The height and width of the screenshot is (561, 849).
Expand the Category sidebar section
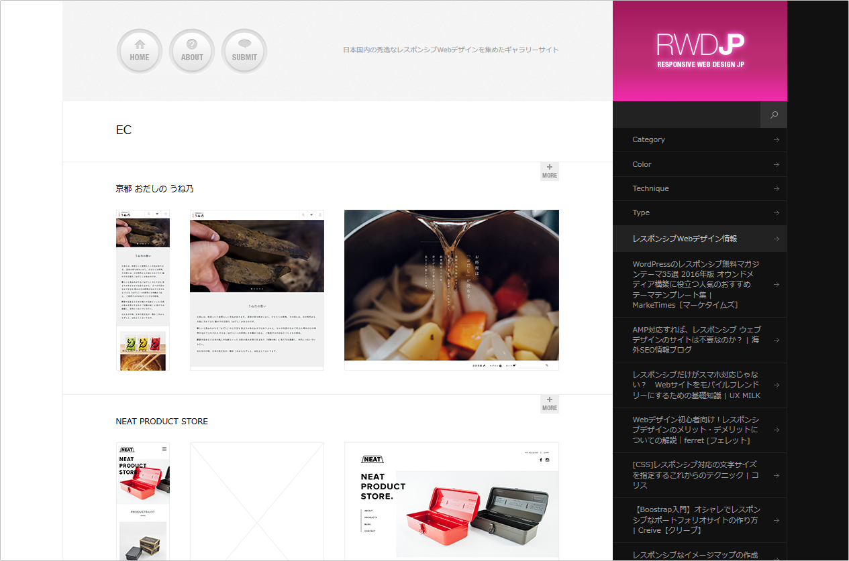coord(700,139)
